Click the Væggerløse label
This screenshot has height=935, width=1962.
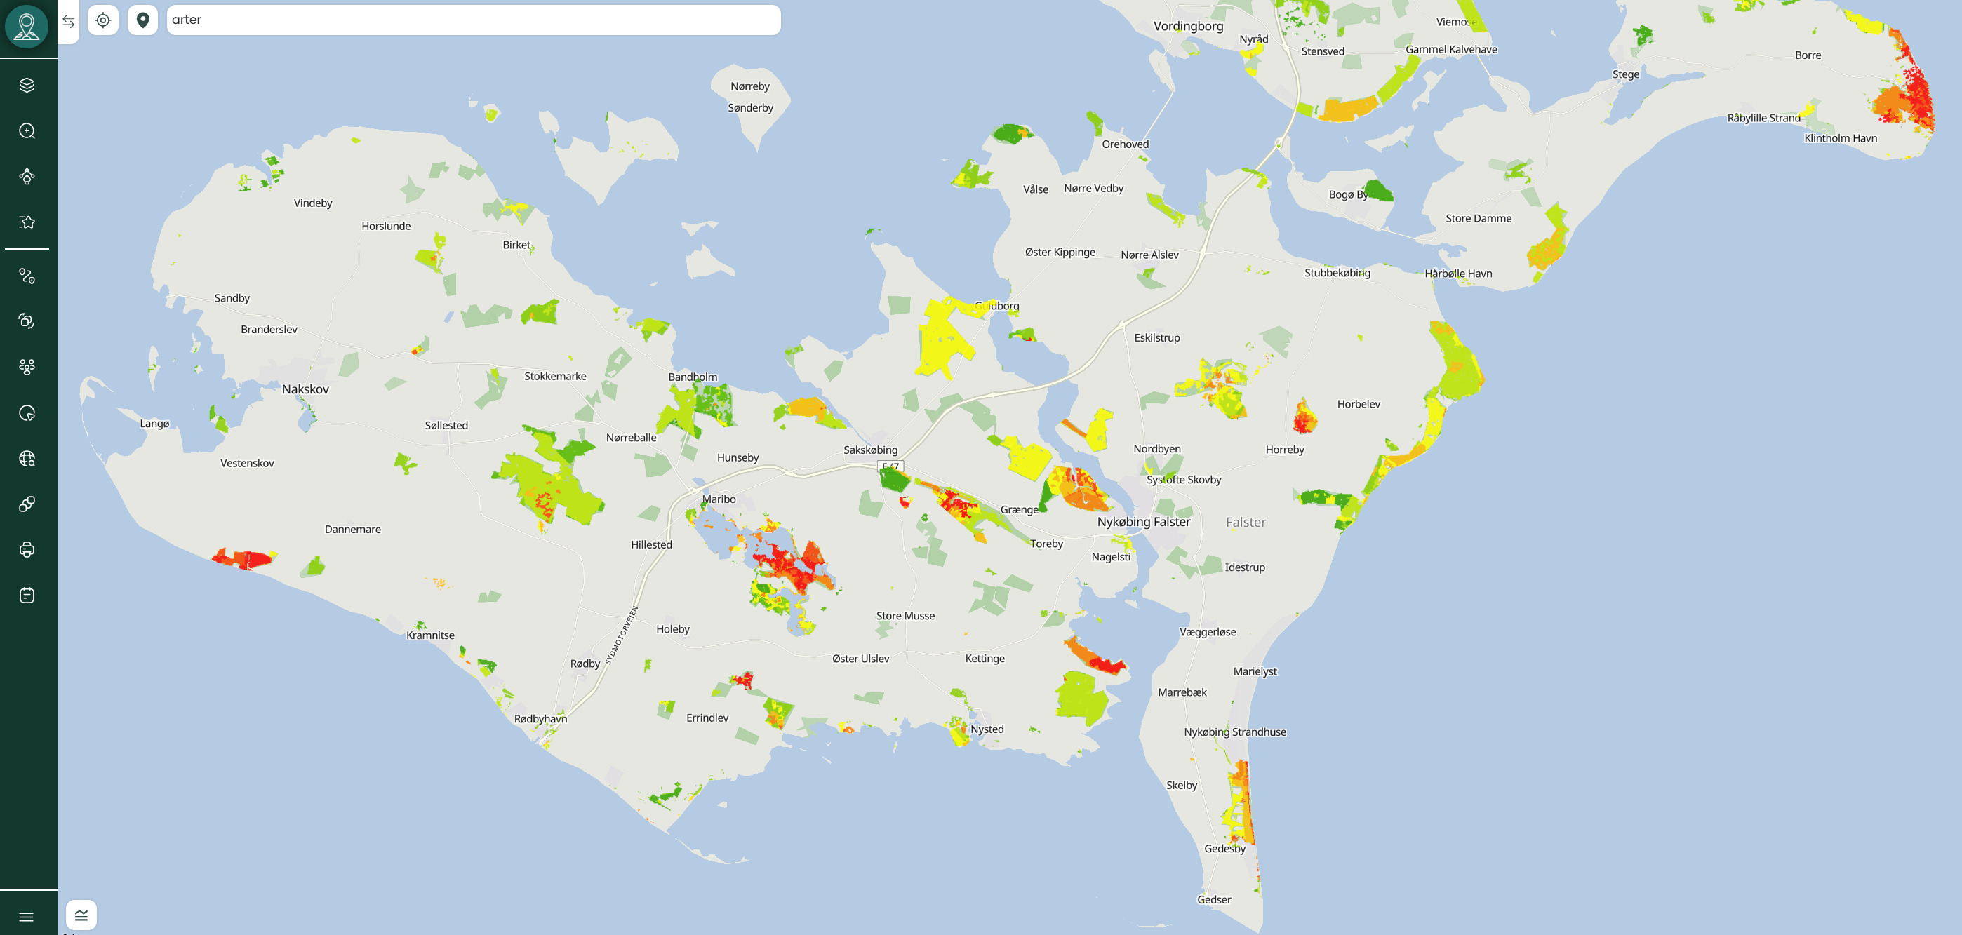(1208, 632)
